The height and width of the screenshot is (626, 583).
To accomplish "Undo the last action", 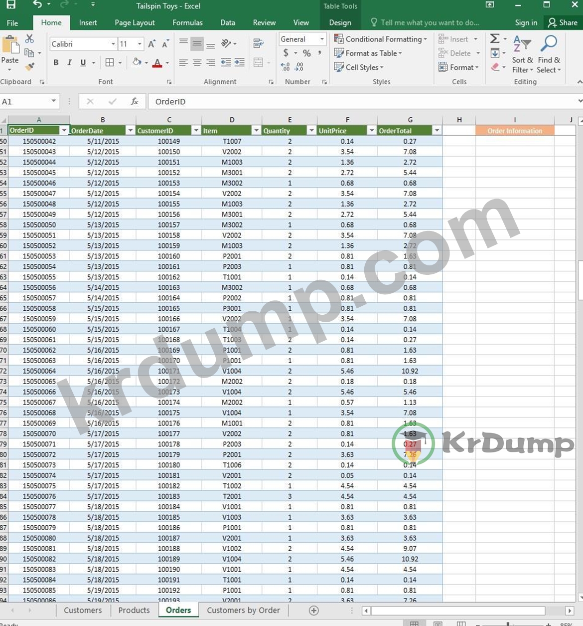I will coord(37,5).
